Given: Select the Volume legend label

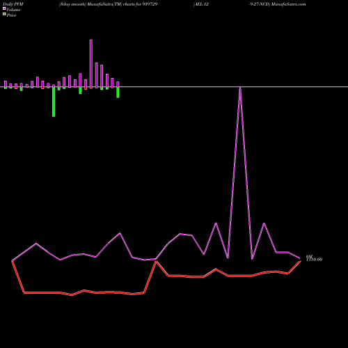Looking at the screenshot, I should pos(13,10).
